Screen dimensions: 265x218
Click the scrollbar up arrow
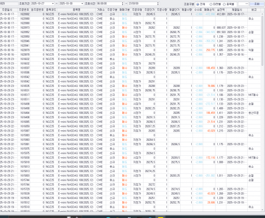click(x=262, y=14)
